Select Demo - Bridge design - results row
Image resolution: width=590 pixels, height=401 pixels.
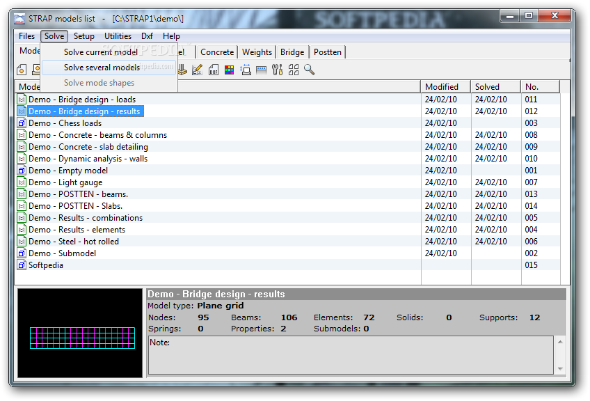click(84, 111)
